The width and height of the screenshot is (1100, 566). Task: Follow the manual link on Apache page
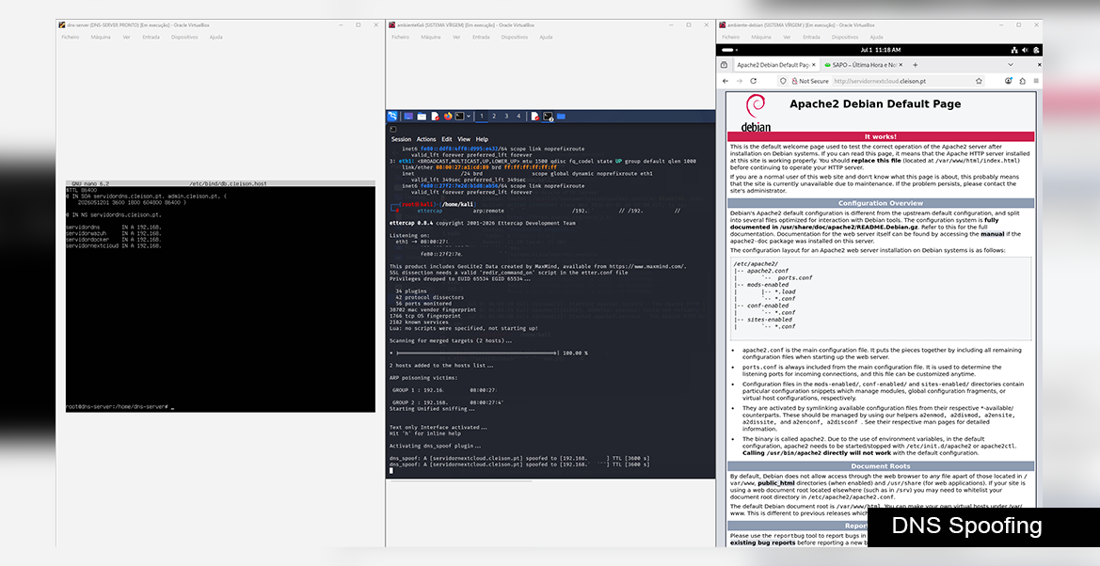(x=992, y=234)
